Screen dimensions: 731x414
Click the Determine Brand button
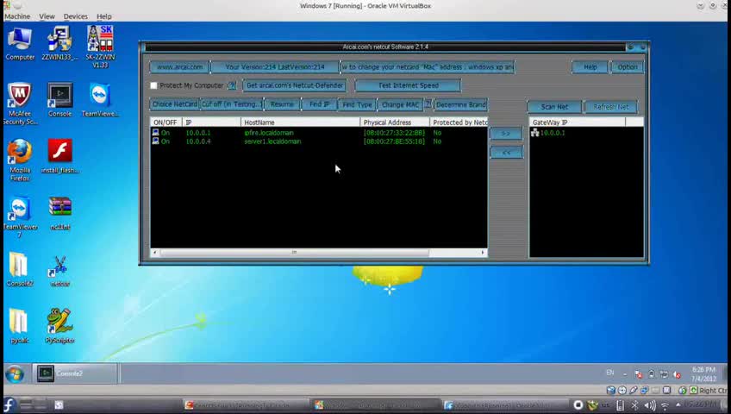[x=460, y=104]
